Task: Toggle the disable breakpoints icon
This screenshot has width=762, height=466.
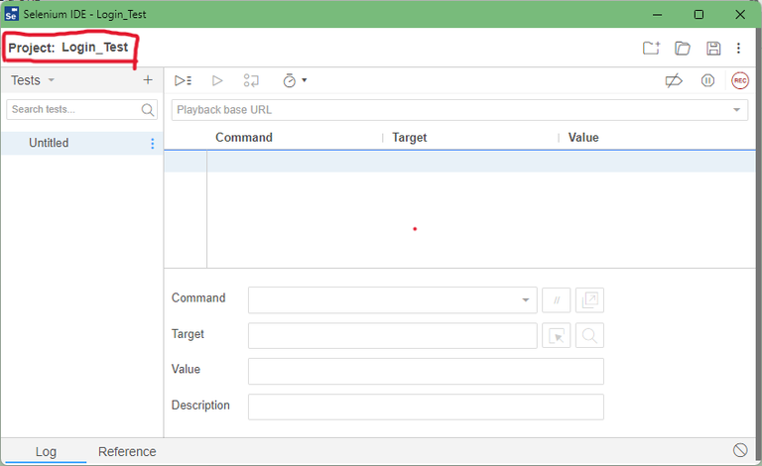Action: click(x=674, y=80)
